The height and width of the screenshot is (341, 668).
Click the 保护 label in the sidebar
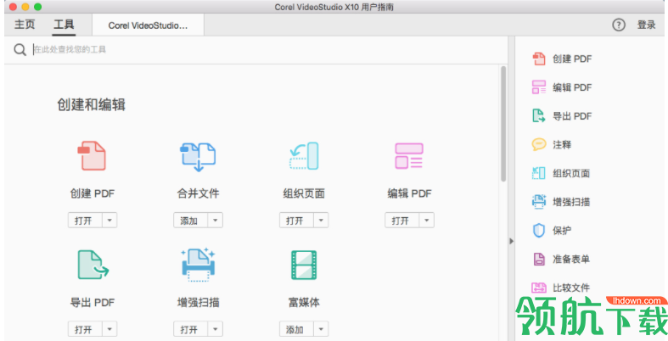[562, 231]
